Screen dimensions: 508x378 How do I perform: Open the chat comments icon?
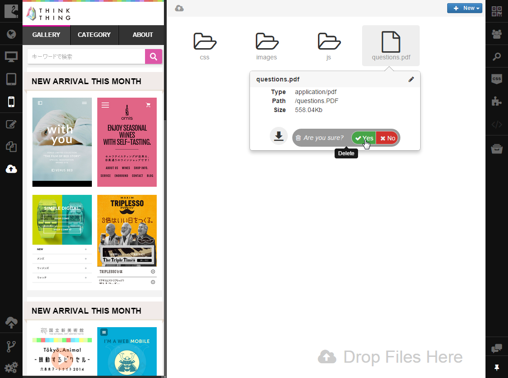point(497,348)
